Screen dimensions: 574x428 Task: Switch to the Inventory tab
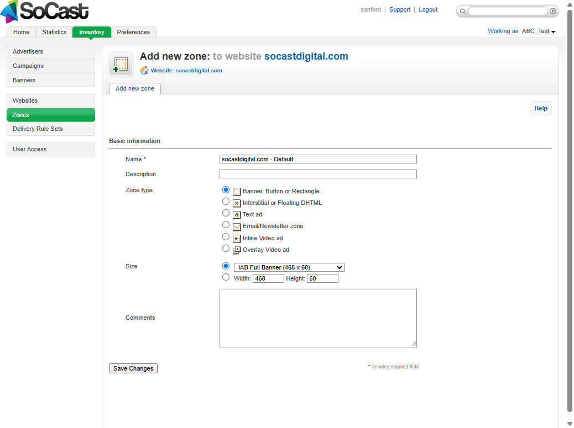click(x=91, y=32)
